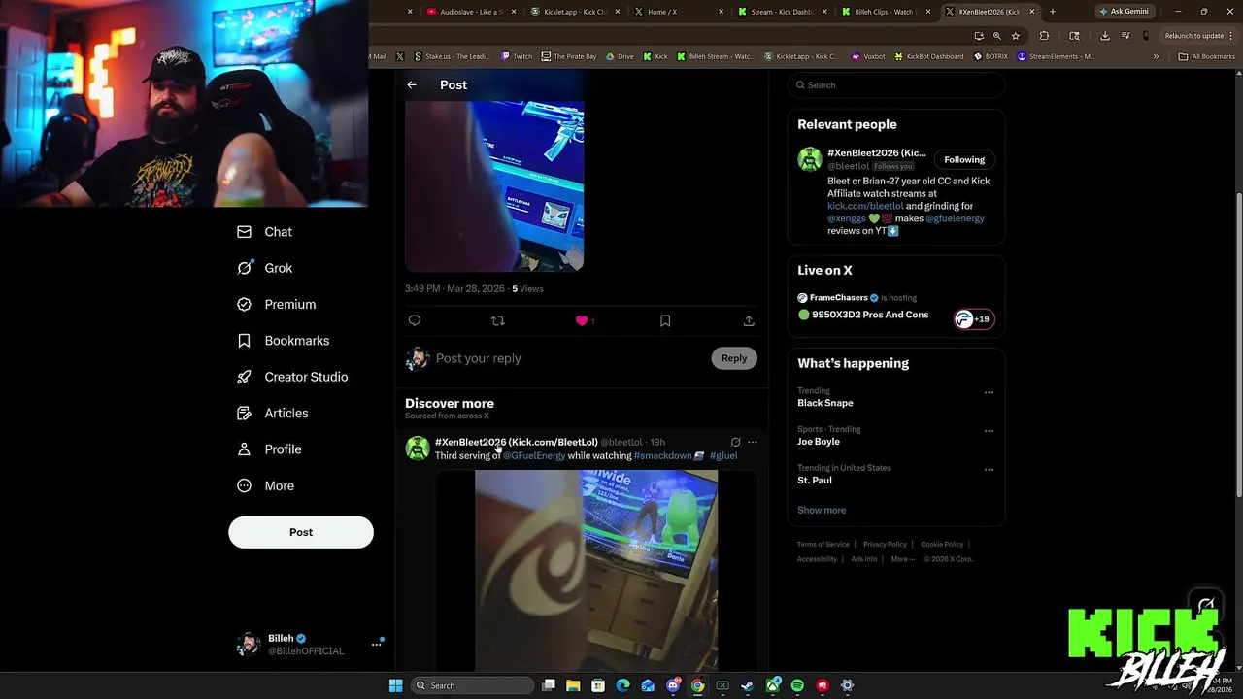
Task: Open the All Bookmarks folder
Action: pos(1206,56)
